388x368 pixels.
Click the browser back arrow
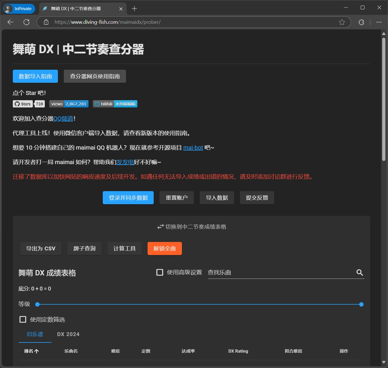[10, 22]
